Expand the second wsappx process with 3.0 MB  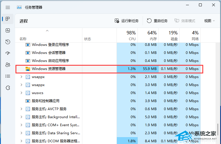point(22,85)
